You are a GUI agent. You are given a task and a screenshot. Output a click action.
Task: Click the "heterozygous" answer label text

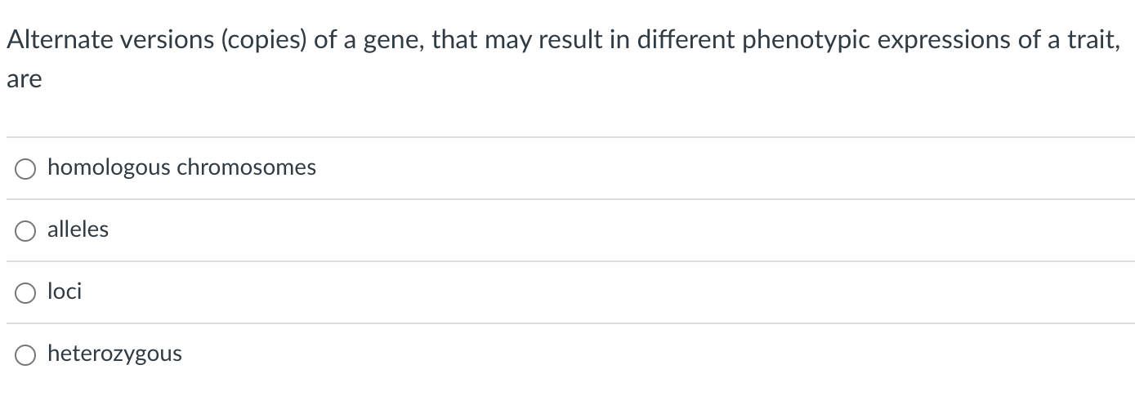pos(114,354)
